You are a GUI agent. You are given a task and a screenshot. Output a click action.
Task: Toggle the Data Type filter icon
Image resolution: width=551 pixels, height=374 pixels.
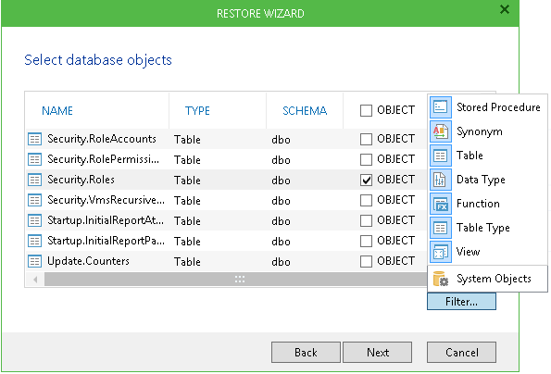pos(440,180)
